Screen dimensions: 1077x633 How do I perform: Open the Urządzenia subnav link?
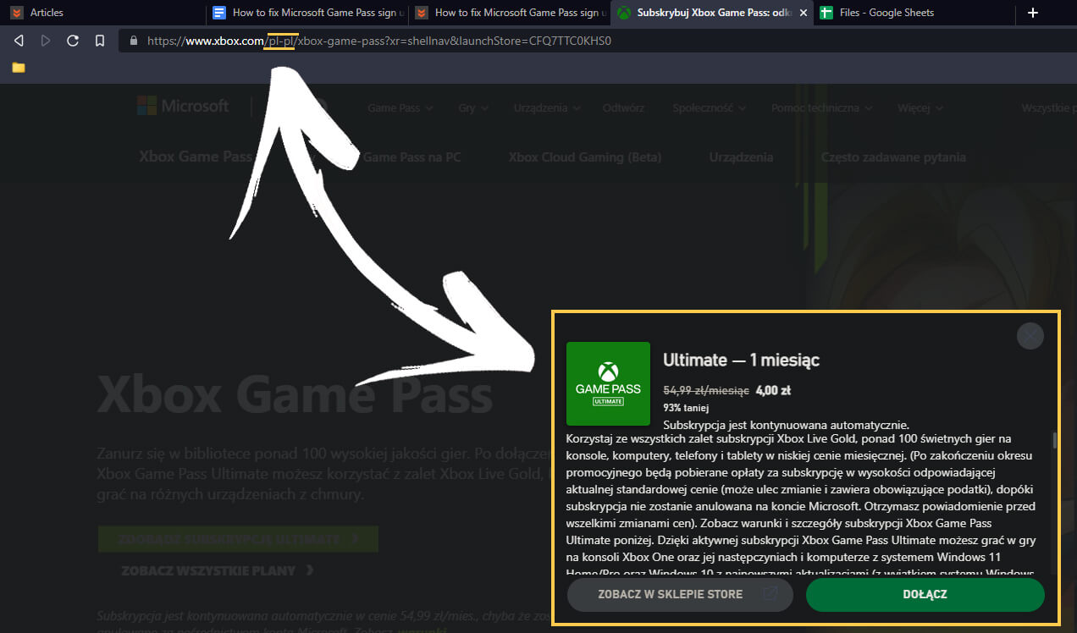click(741, 157)
